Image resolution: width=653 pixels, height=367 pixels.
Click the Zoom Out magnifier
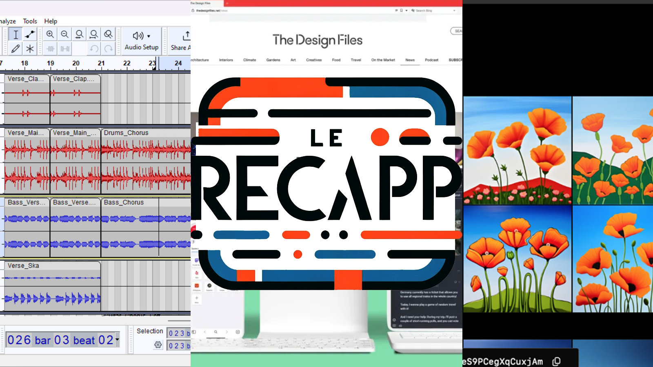tap(64, 35)
